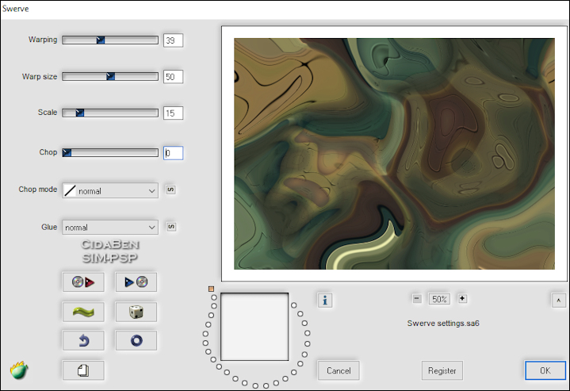Image resolution: width=570 pixels, height=391 pixels.
Task: Click the blue undo arrow button
Action: [82, 340]
